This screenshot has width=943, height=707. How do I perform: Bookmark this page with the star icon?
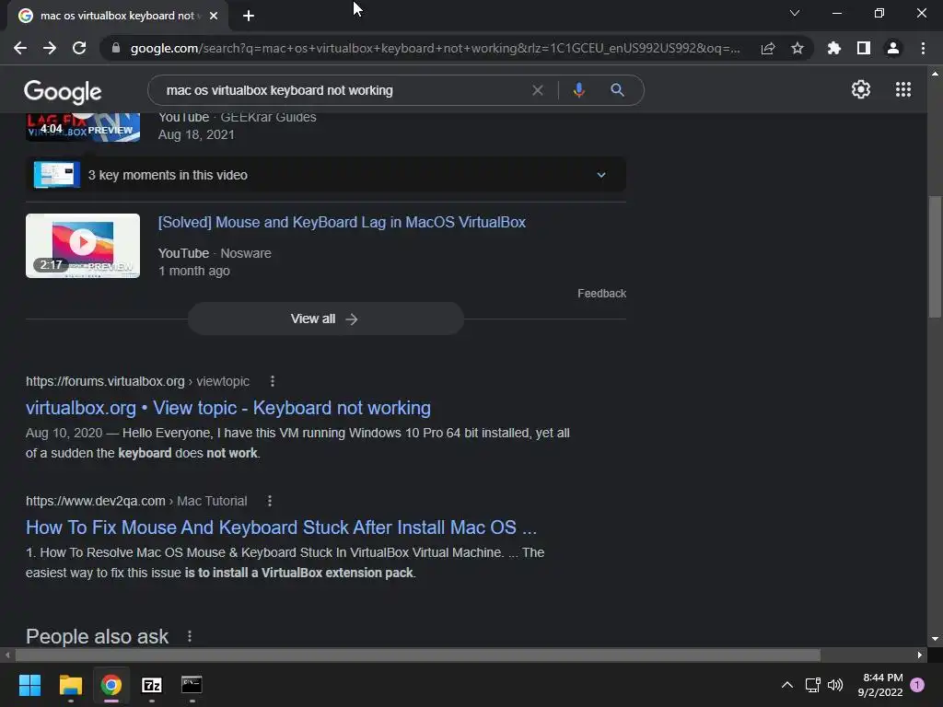coord(797,48)
